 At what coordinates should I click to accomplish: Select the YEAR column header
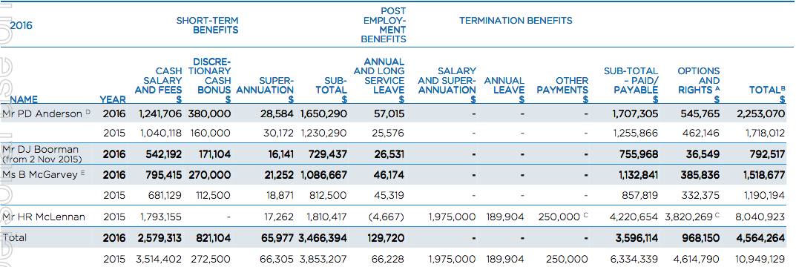[x=113, y=99]
